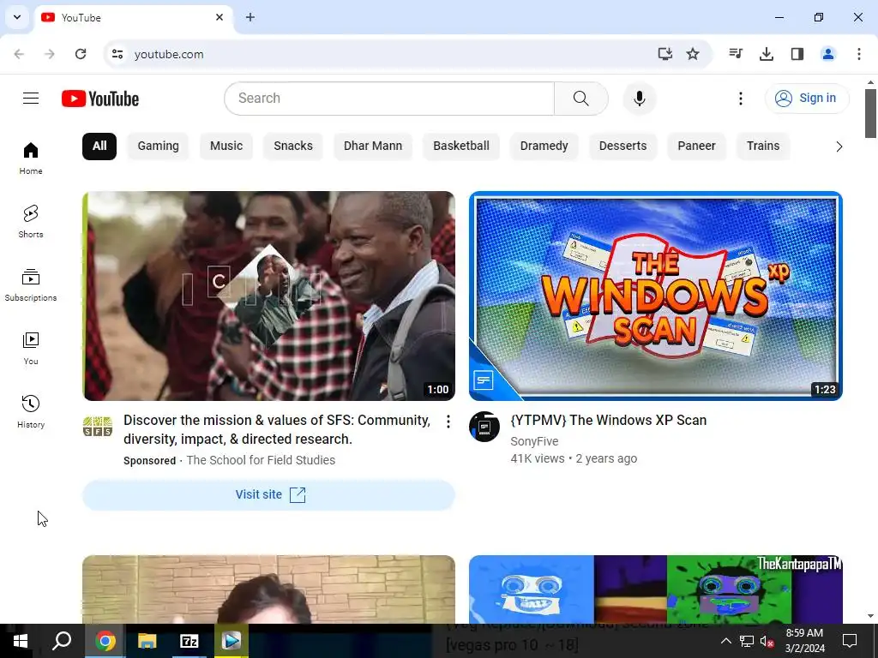Focus the YouTube search field

point(390,99)
